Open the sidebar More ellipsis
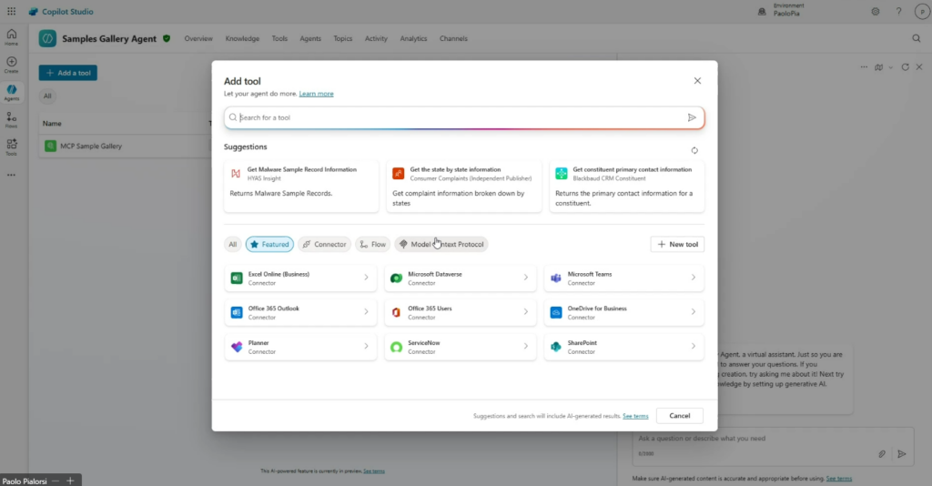932x486 pixels. click(11, 176)
